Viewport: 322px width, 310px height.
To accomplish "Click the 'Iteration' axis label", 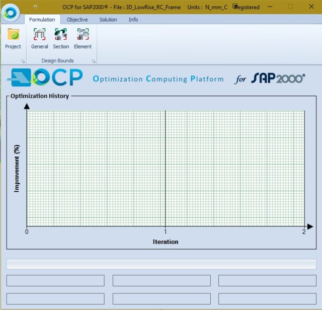I will point(166,242).
